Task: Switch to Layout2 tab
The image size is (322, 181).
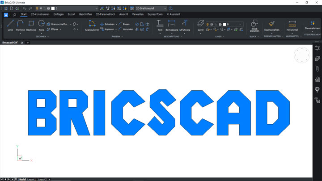Action: [x=42, y=179]
